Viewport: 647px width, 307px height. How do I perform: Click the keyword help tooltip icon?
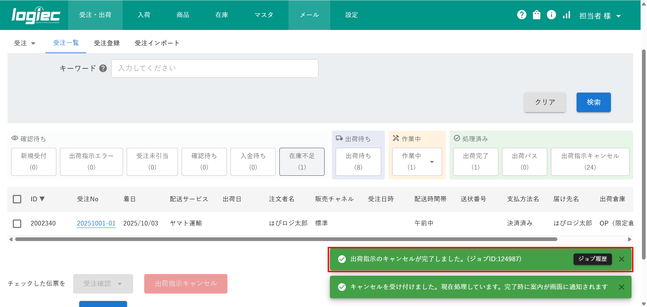tap(103, 68)
